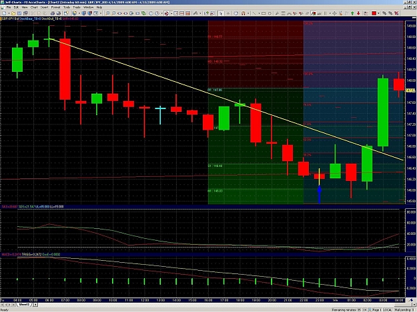Click the blue up arrow marker on chart
Image resolution: width=417 pixels, height=312 pixels.
tap(320, 194)
